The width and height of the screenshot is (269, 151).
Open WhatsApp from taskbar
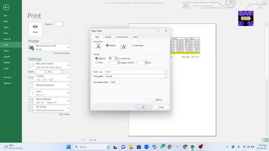coord(162,146)
